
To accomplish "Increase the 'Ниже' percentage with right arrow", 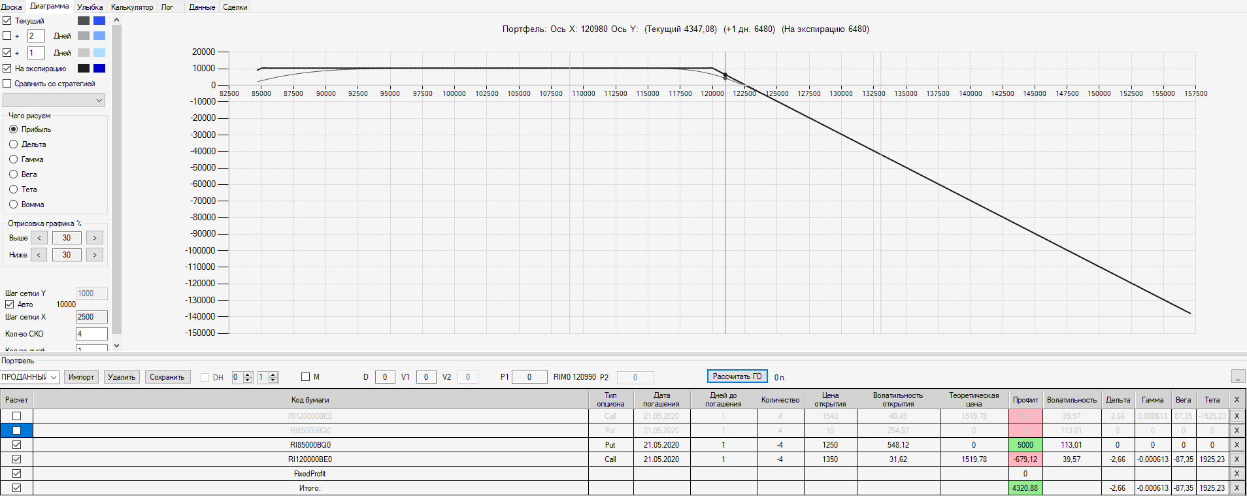I will 95,255.
